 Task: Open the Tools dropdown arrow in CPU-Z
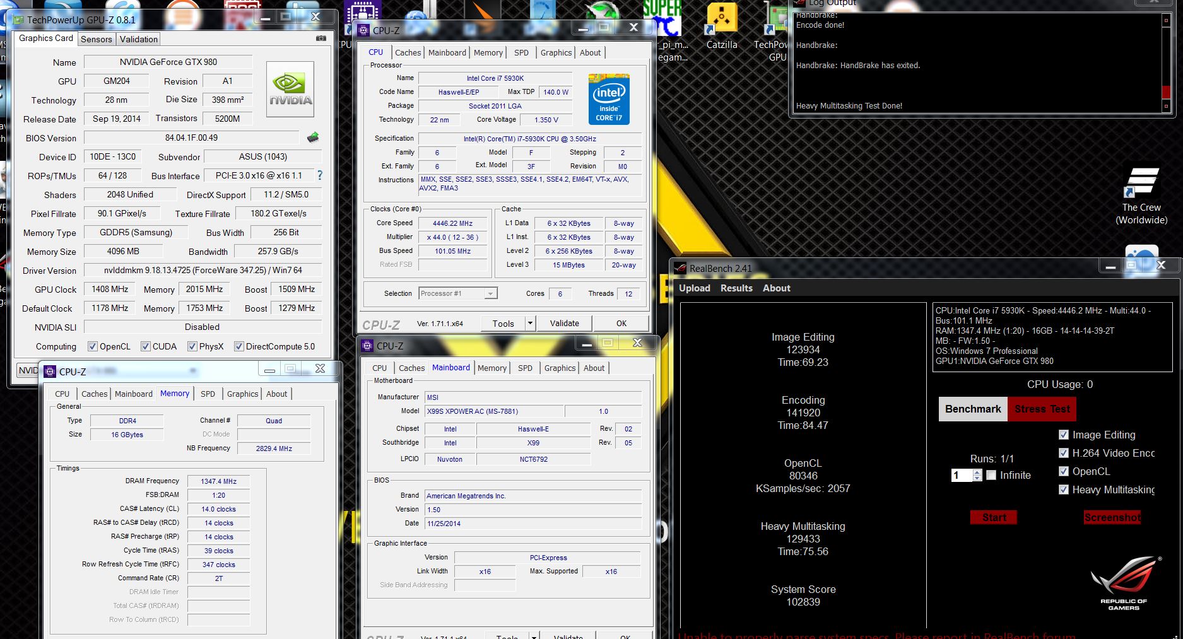(x=531, y=324)
